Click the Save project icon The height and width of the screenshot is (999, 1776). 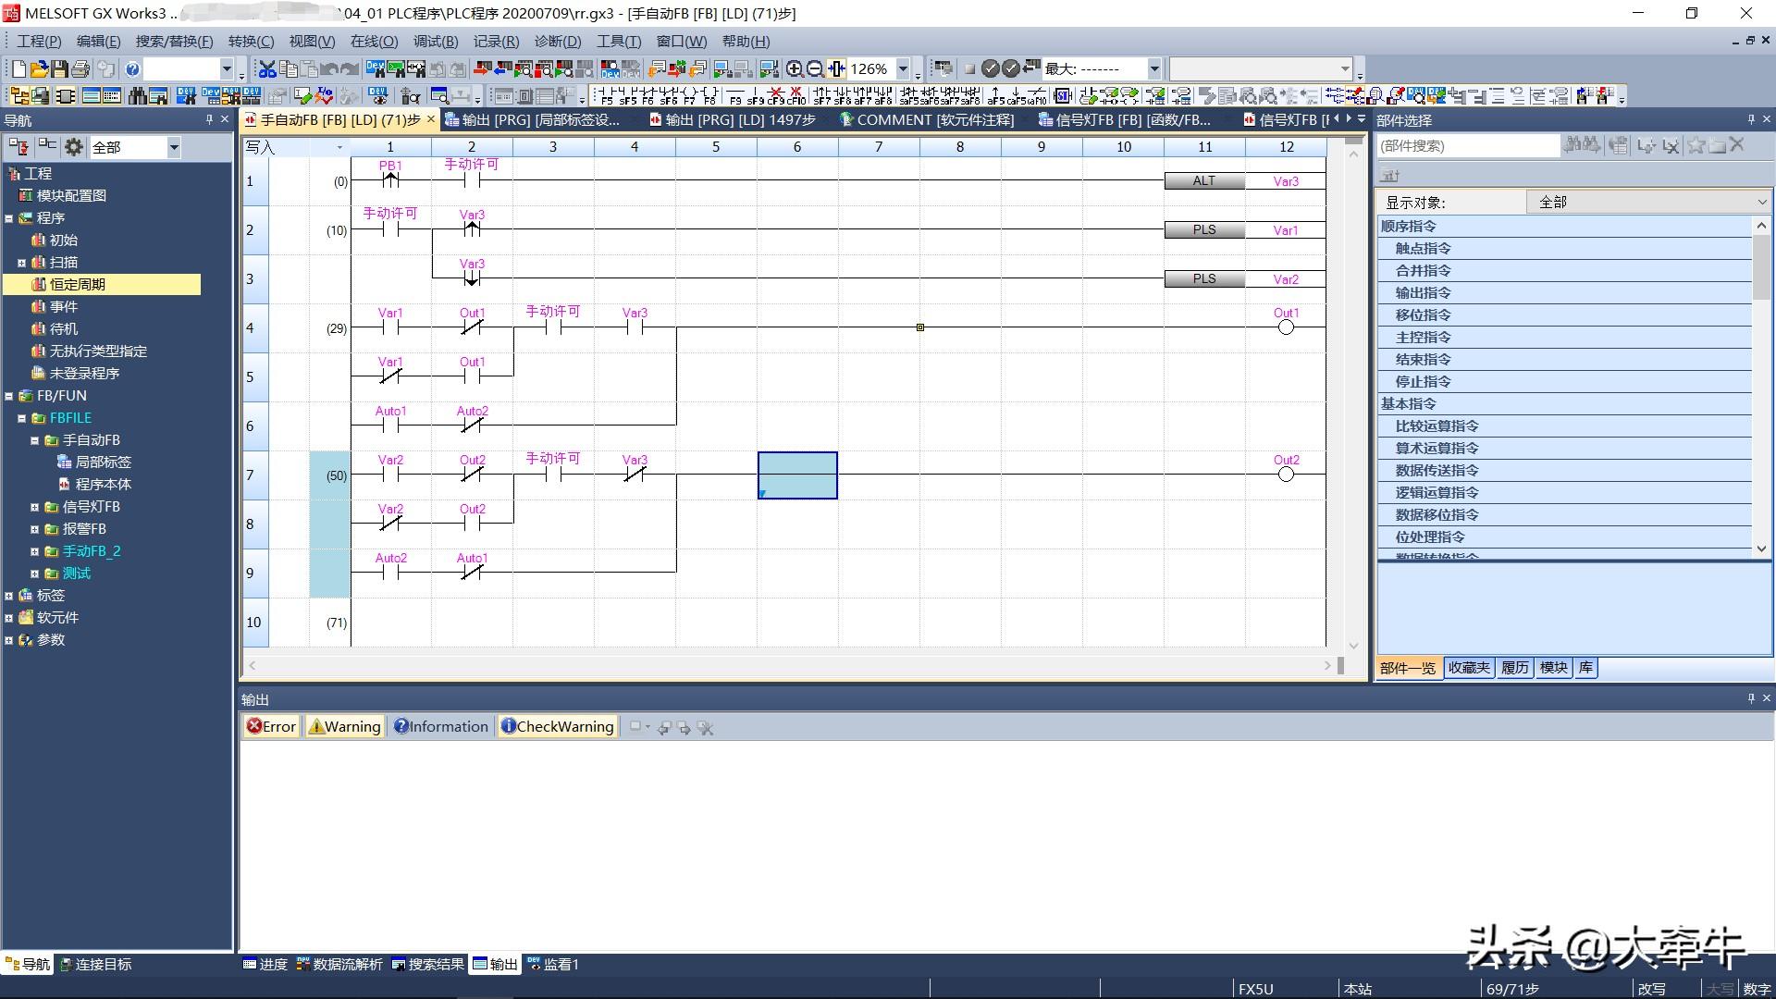(x=60, y=68)
